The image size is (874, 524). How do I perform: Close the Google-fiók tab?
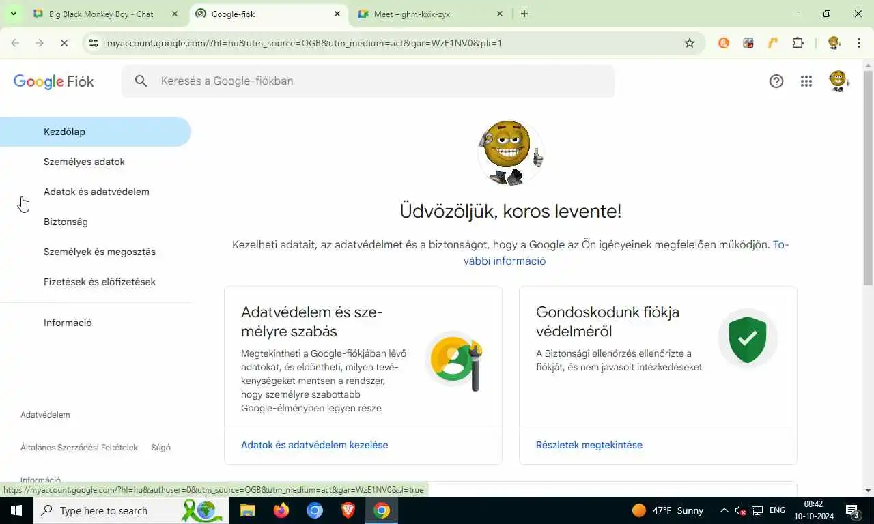[337, 14]
